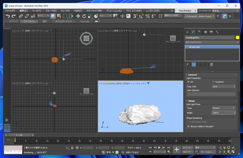Toggle Spinner Snap icon
243x158 pixels.
click(x=153, y=16)
